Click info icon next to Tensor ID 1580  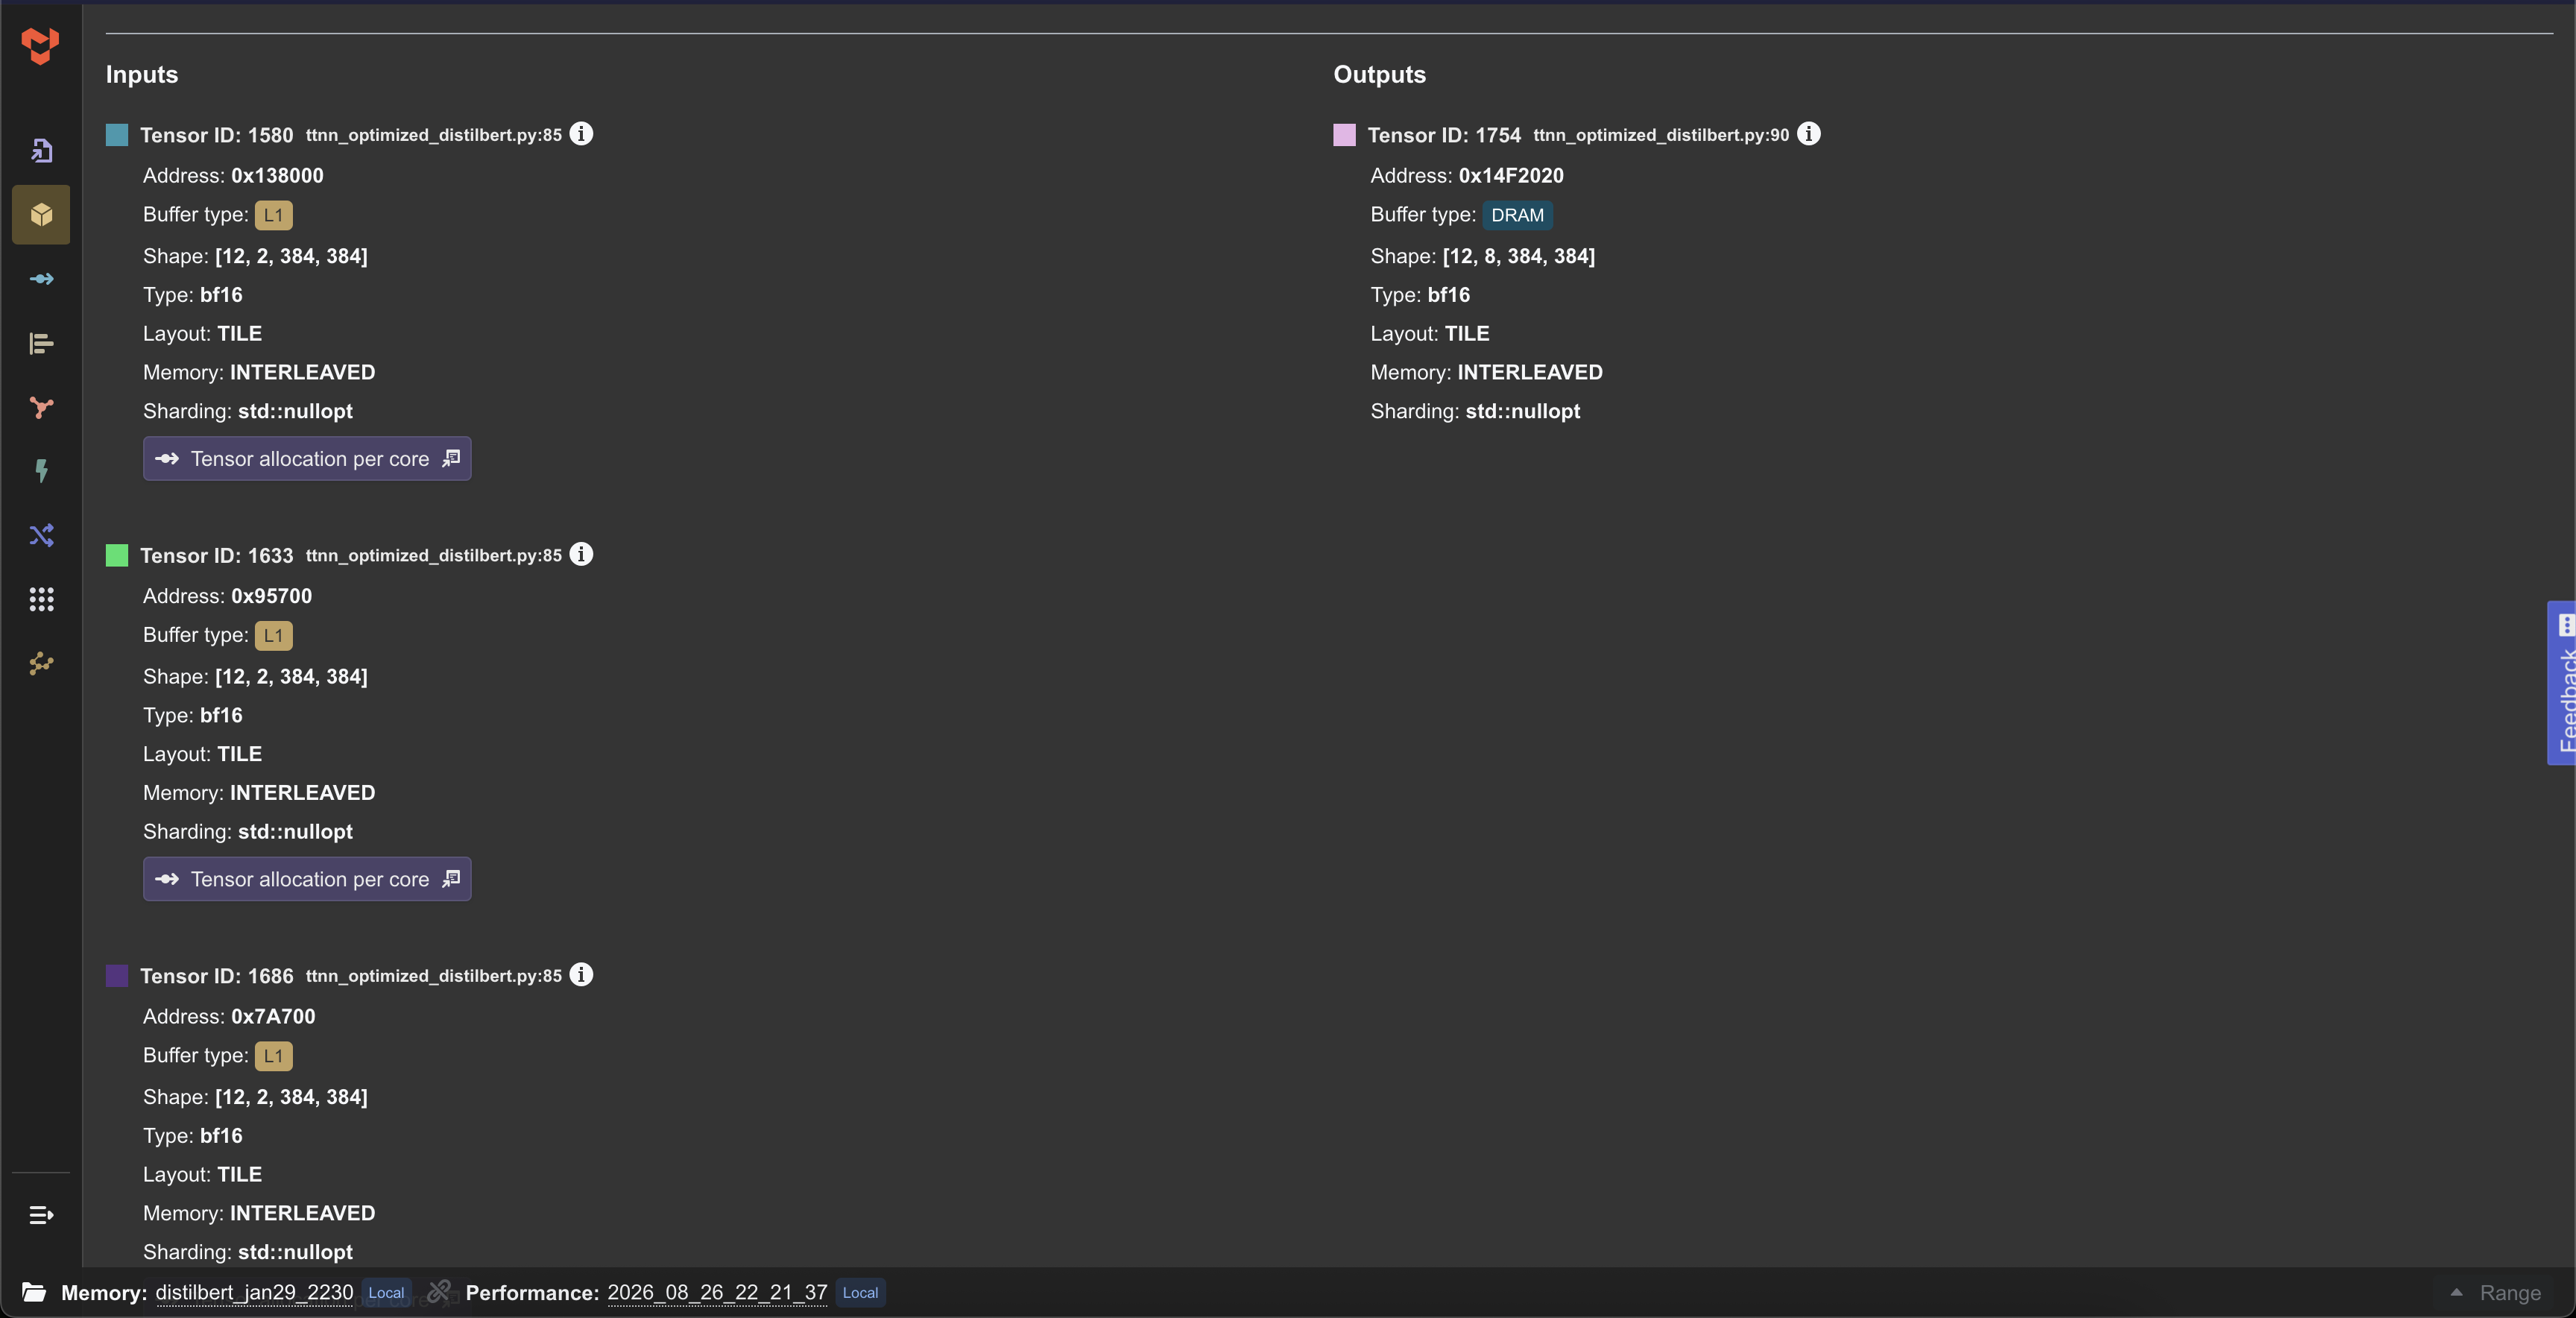click(581, 133)
